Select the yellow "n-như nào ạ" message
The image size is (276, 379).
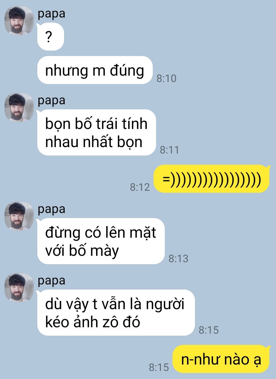[221, 359]
